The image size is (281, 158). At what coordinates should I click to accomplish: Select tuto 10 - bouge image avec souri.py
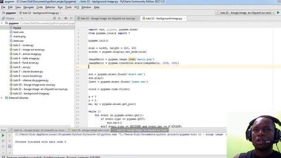[34, 85]
